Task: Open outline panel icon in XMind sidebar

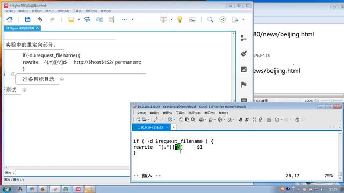Action: coord(243,38)
